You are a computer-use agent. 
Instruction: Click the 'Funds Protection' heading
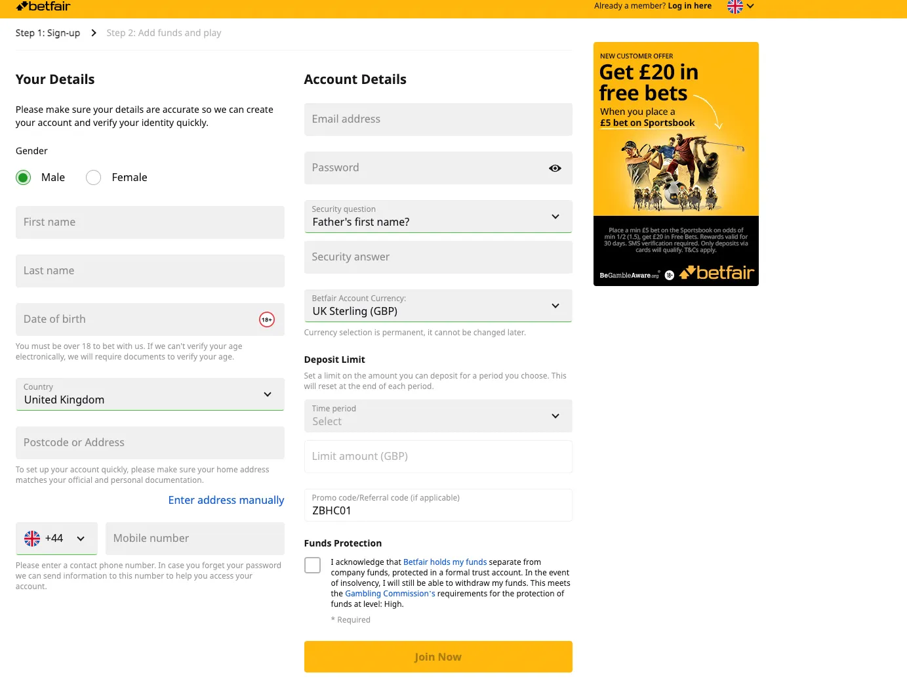[x=343, y=543]
